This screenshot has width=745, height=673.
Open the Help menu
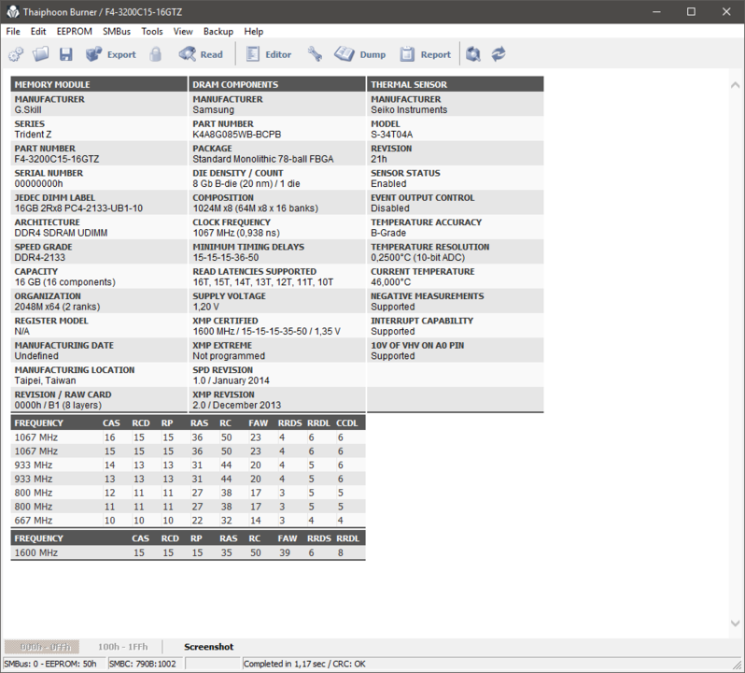tap(253, 32)
